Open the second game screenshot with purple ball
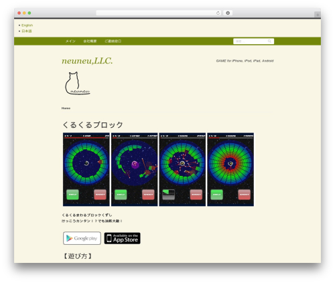 point(135,169)
